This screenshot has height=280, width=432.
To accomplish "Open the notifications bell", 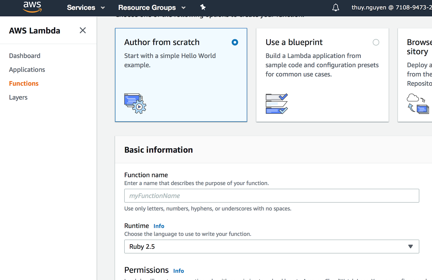I will point(336,8).
